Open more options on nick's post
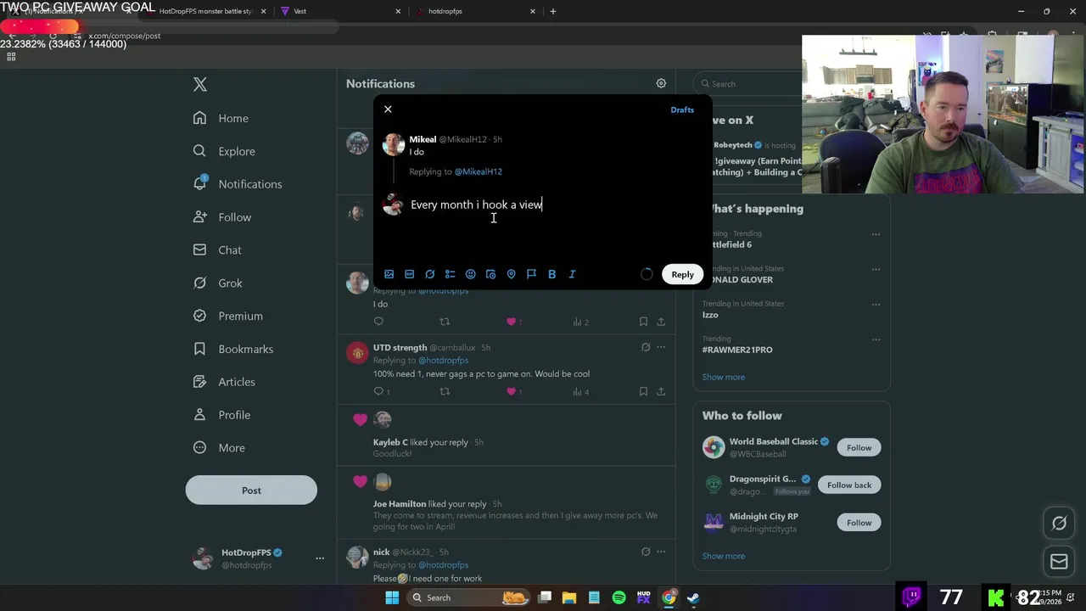 click(661, 552)
